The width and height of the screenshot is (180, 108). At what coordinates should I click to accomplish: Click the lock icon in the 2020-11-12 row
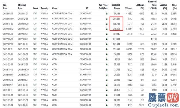point(107,70)
